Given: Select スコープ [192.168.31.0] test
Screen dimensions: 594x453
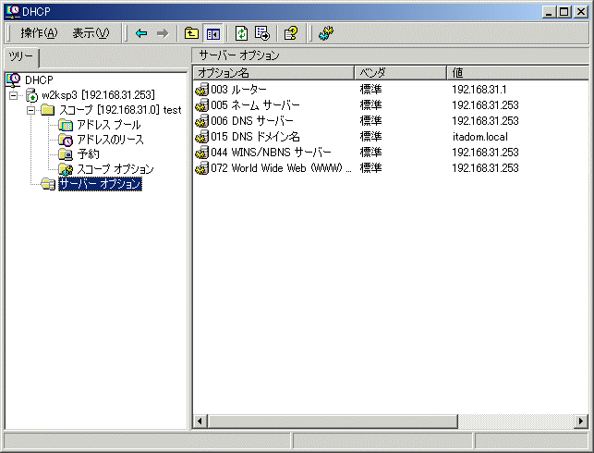Looking at the screenshot, I should [x=120, y=110].
